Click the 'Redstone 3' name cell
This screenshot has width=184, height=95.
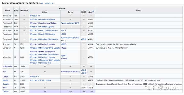coord(7,30)
